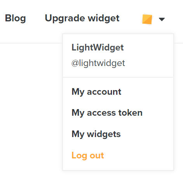Open My account from the dropdown
This screenshot has width=183, height=179.
(96, 92)
